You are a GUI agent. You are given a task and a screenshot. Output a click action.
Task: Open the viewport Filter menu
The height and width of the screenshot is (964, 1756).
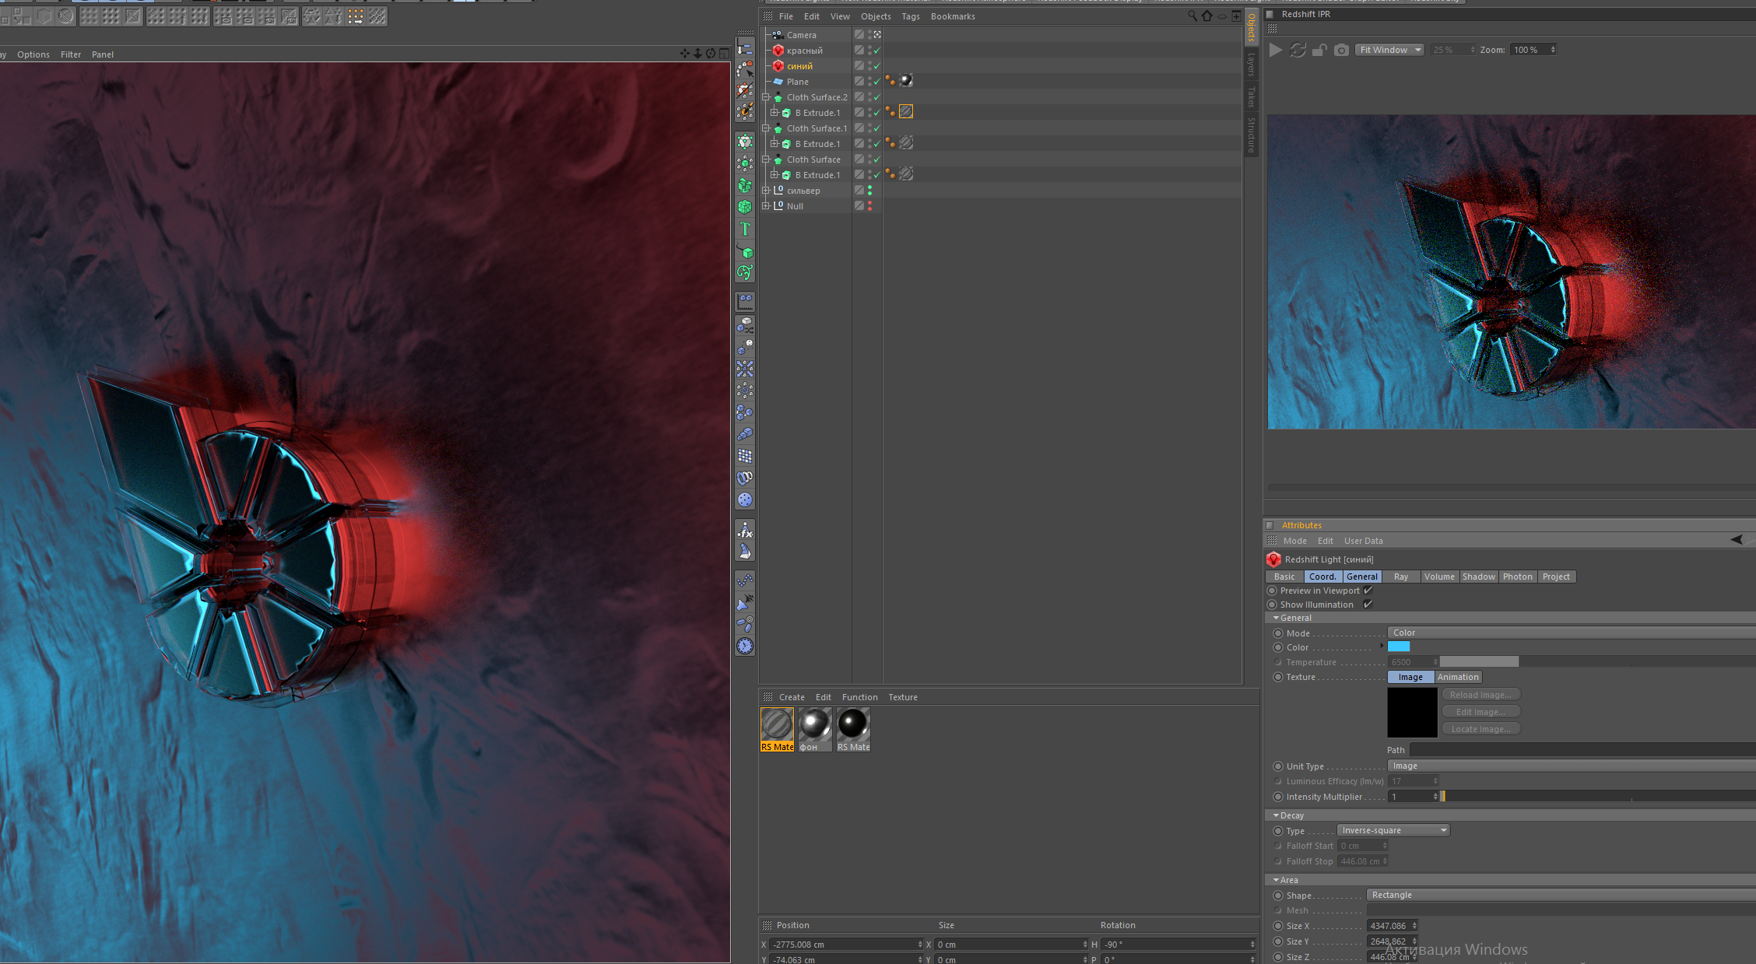click(x=71, y=54)
